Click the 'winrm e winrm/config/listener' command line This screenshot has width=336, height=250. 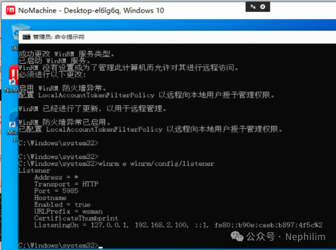tap(116, 164)
